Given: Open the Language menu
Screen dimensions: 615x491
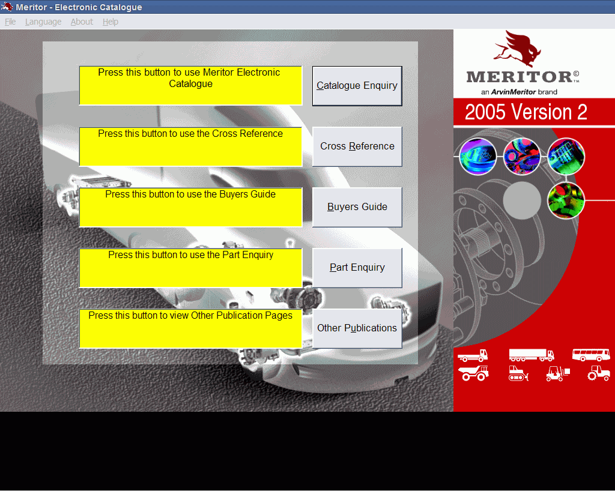Looking at the screenshot, I should coord(43,22).
